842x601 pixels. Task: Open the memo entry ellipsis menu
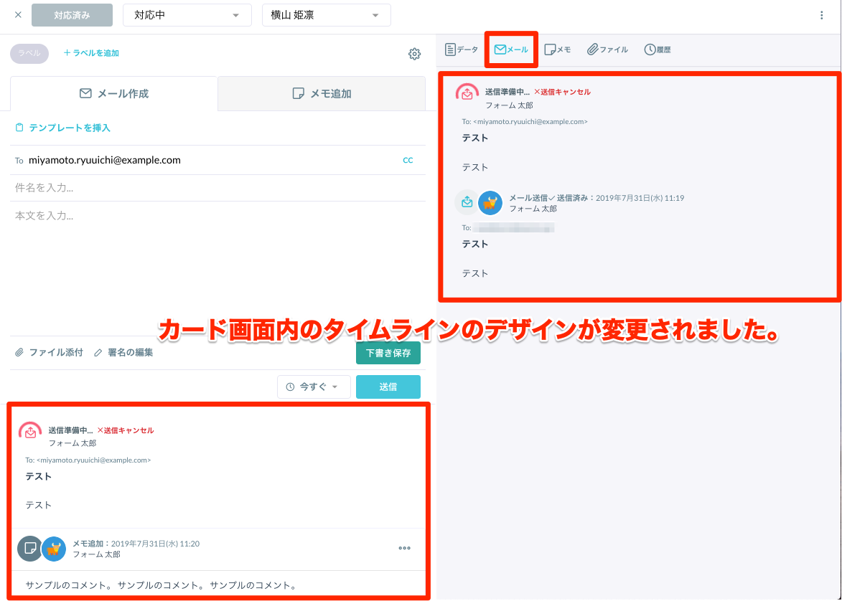(x=405, y=548)
